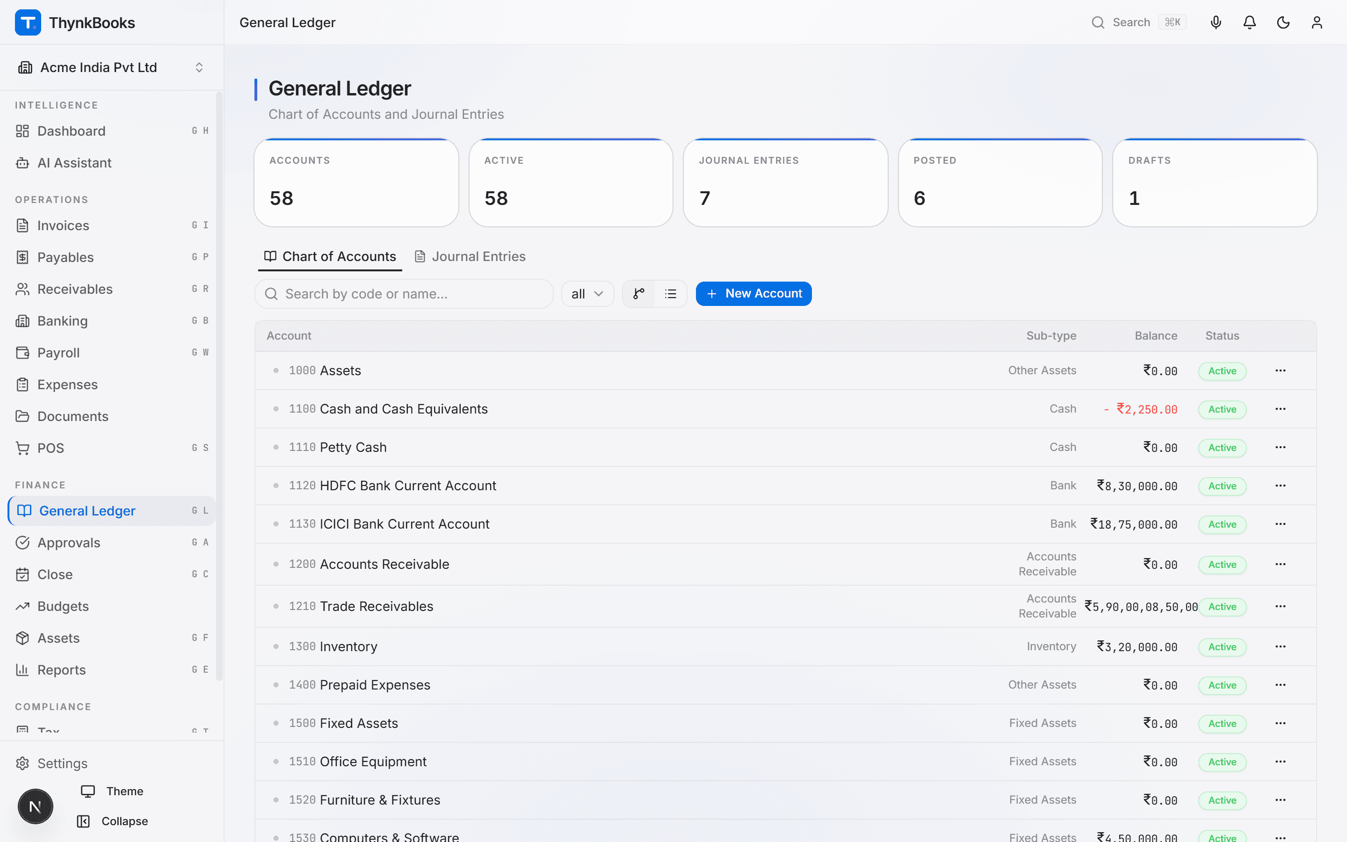Navigate to Expenses
The width and height of the screenshot is (1347, 842).
click(x=111, y=384)
